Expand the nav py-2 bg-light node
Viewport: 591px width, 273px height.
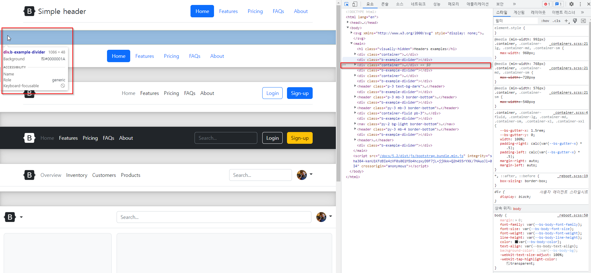(x=355, y=124)
